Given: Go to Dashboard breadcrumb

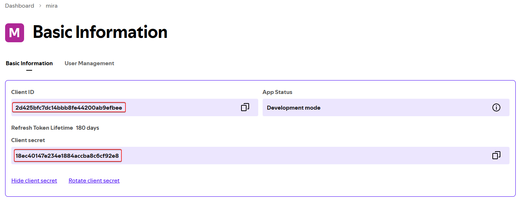Looking at the screenshot, I should coord(20,6).
